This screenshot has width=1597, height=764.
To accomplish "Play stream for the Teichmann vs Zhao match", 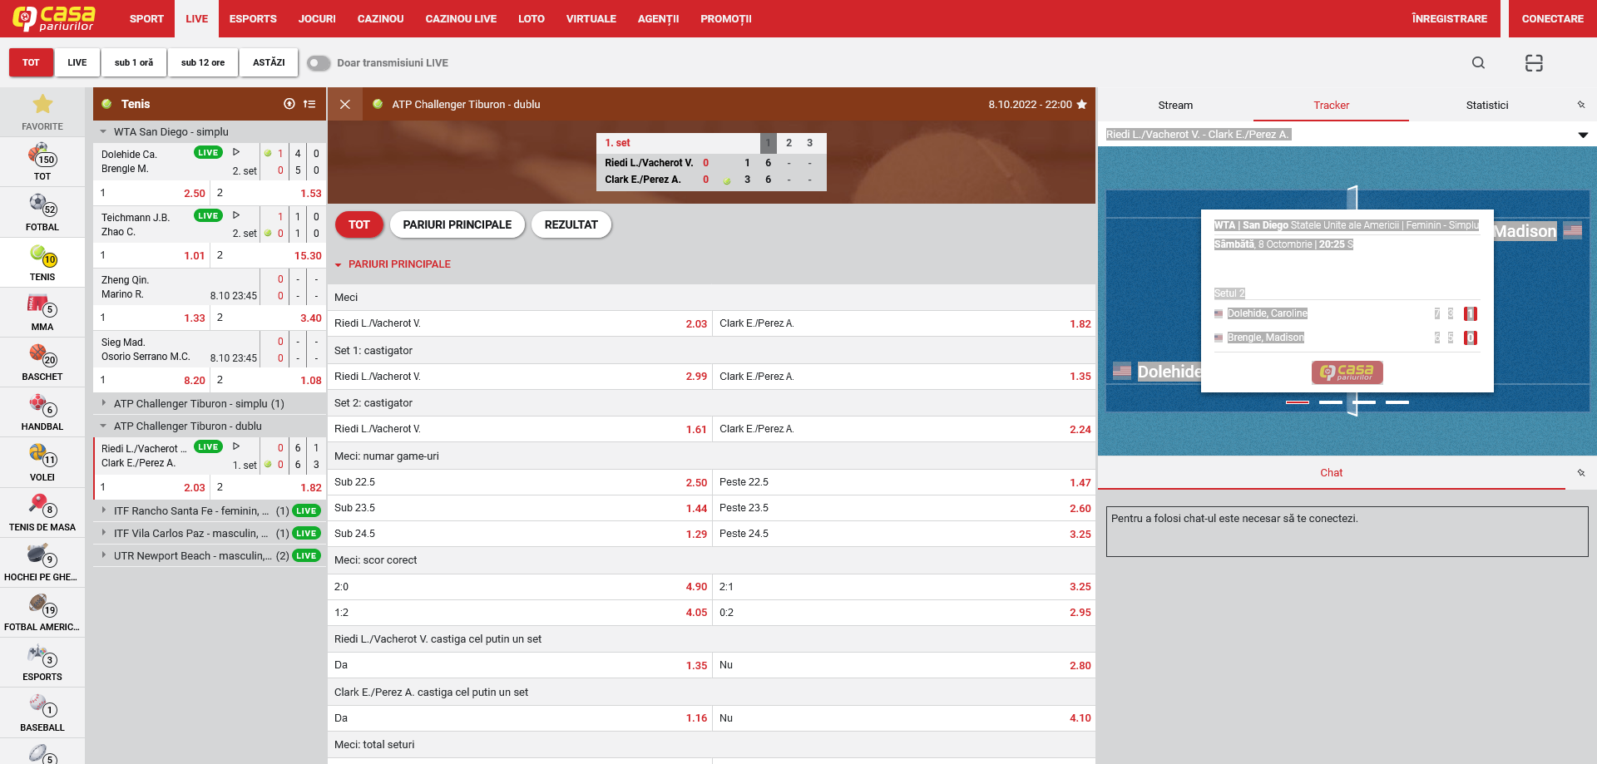I will [x=236, y=215].
